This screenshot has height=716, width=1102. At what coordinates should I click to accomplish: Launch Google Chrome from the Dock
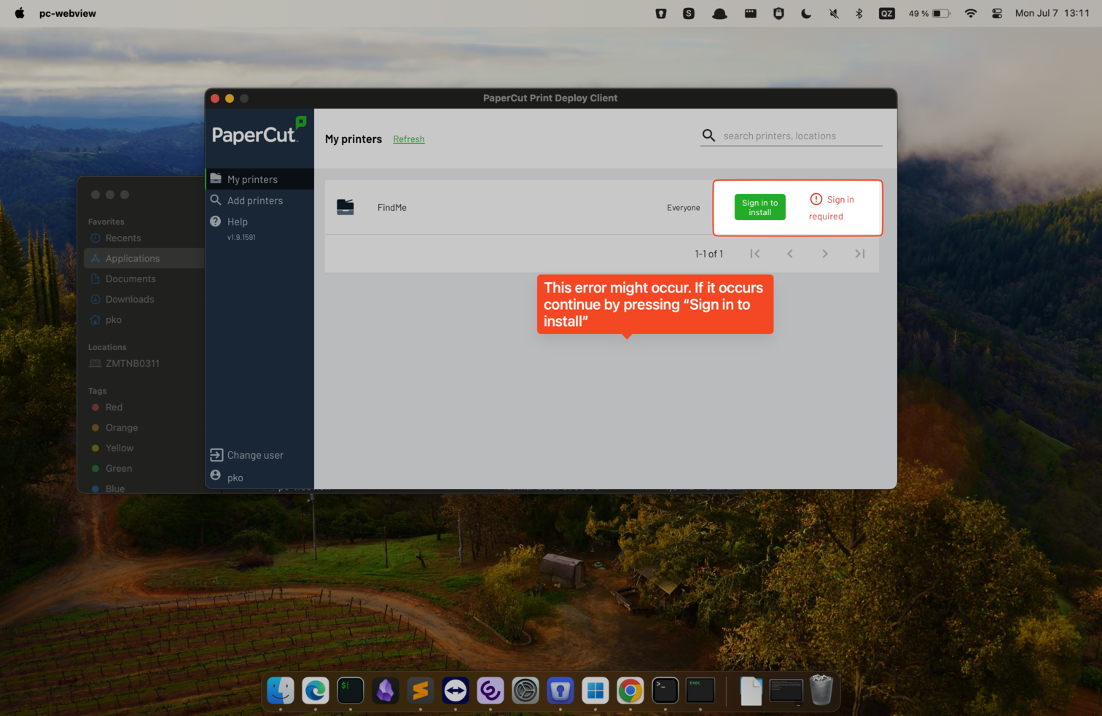tap(630, 690)
